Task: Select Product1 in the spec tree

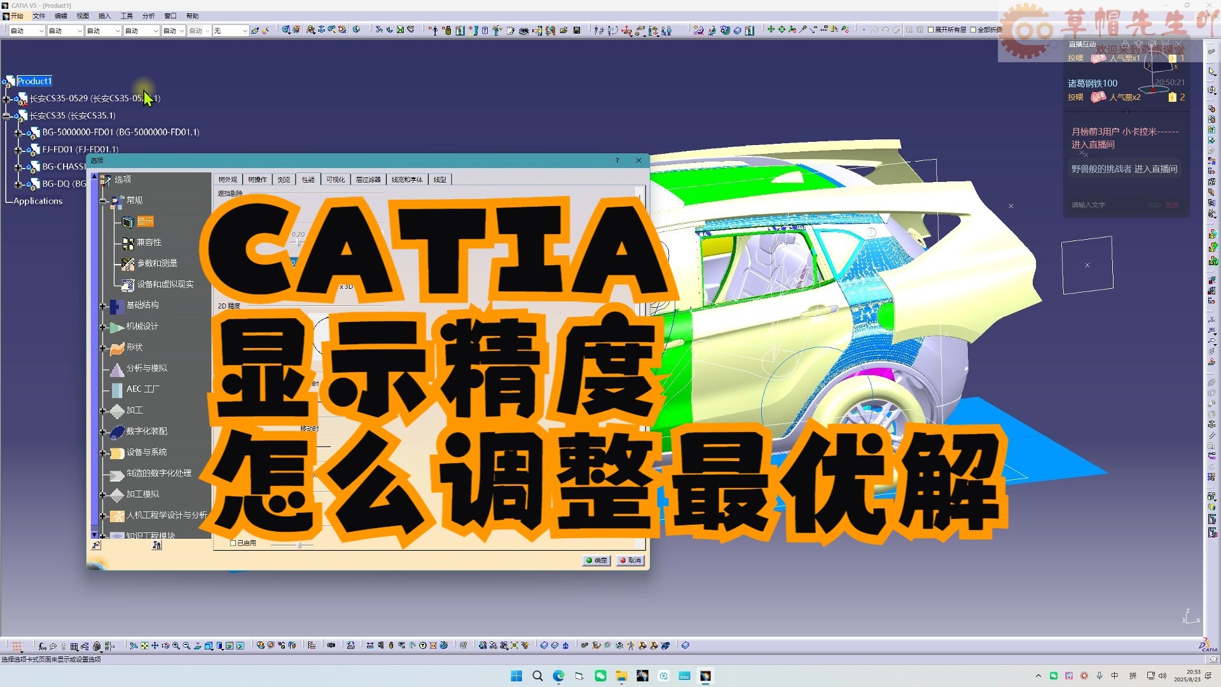Action: tap(34, 81)
